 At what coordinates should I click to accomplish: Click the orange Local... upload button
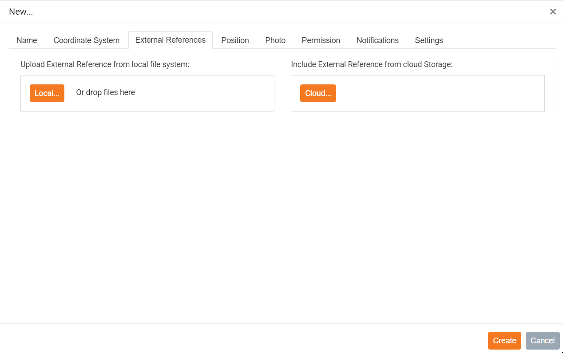point(47,93)
